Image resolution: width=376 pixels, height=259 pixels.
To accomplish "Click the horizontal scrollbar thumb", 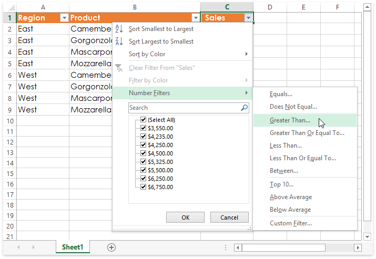I will pos(283,247).
